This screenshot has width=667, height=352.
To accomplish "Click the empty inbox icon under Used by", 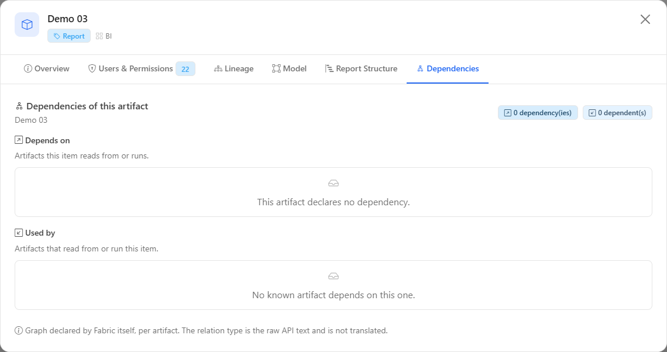I will pyautogui.click(x=333, y=277).
